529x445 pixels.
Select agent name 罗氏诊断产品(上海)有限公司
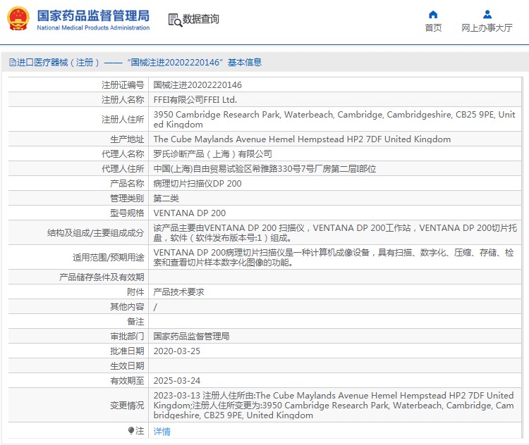point(212,154)
